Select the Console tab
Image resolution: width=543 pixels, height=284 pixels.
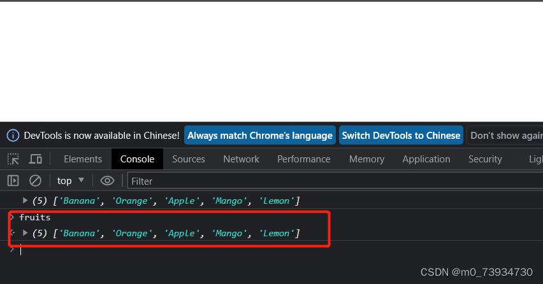coord(137,159)
